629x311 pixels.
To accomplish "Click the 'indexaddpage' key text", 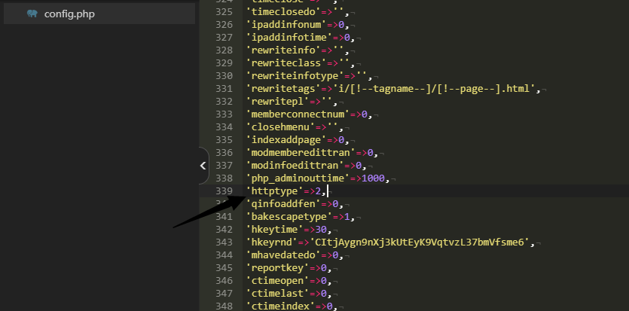I will [286, 140].
